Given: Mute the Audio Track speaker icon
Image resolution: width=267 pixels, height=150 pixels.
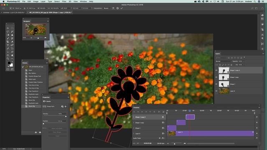Looking at the screenshot, I should point(160,138).
